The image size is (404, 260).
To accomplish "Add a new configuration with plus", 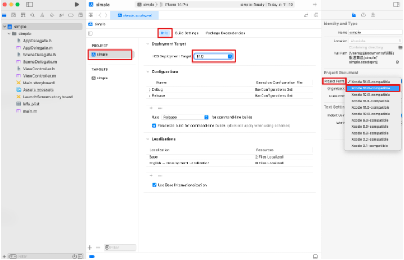I will click(x=151, y=108).
